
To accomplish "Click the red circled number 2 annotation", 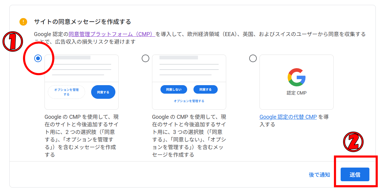I will [353, 142].
